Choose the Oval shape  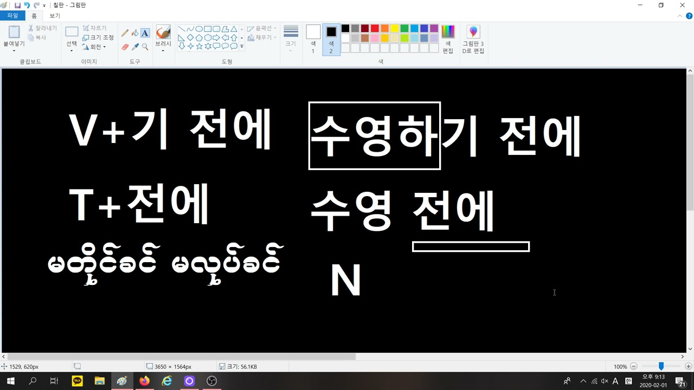click(x=199, y=29)
